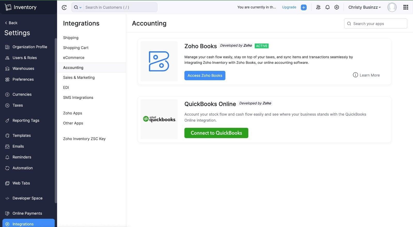Click the Automation icon in sidebar
The height and width of the screenshot is (227, 413).
click(x=7, y=168)
